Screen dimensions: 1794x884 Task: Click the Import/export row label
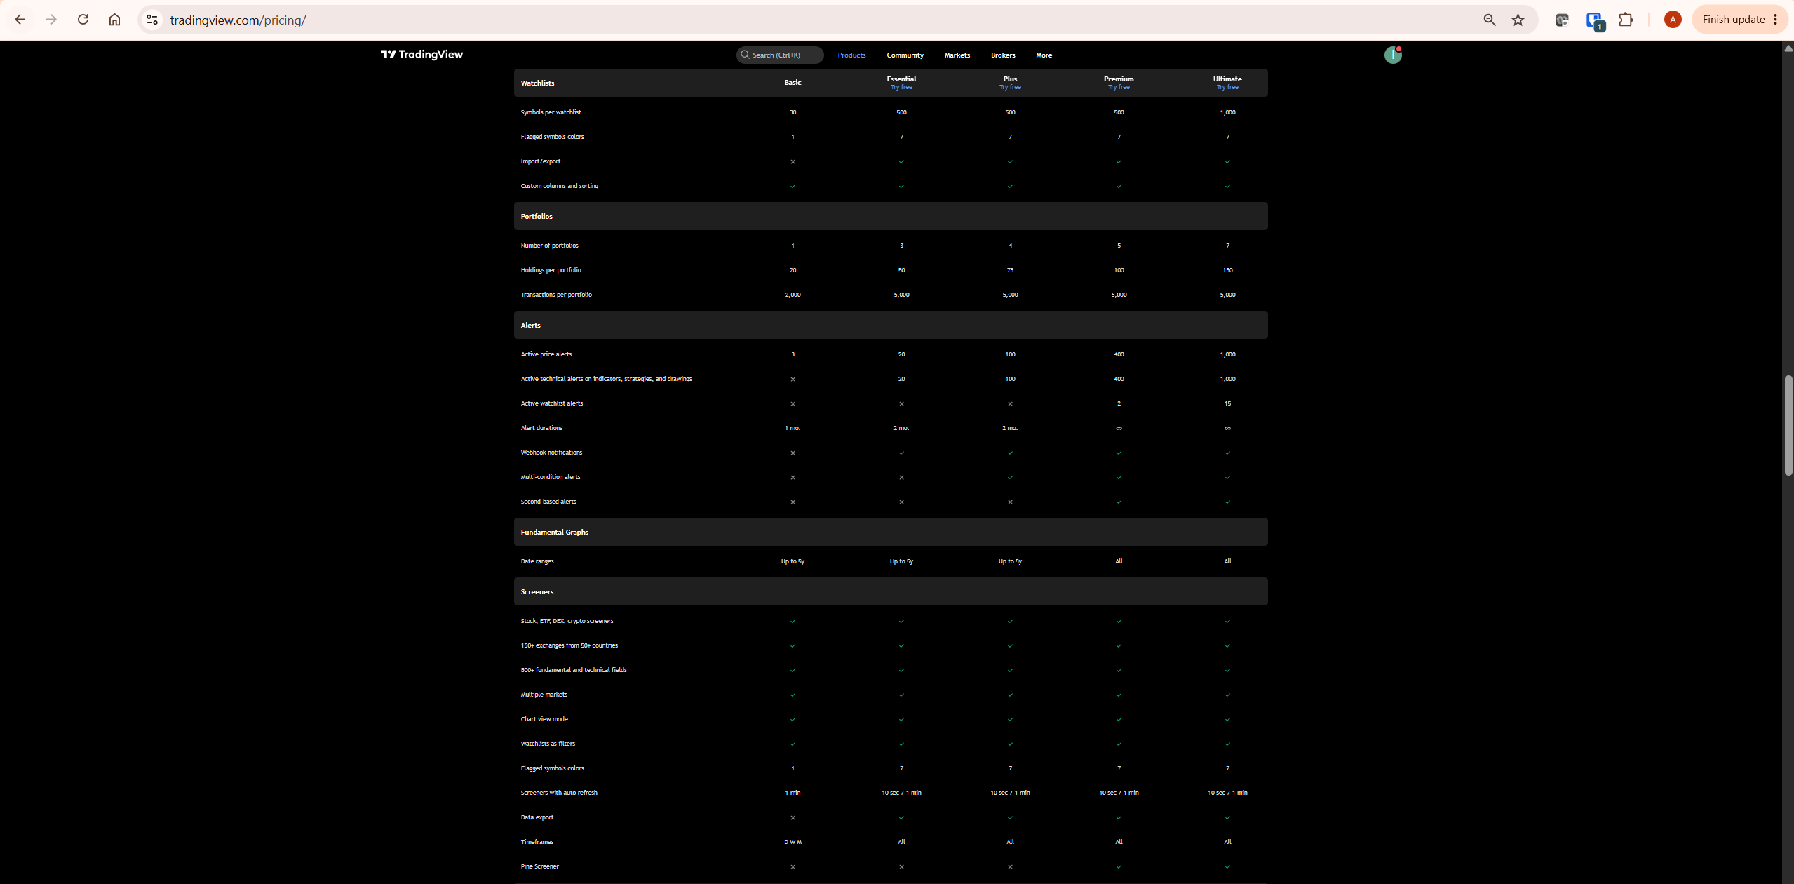pyautogui.click(x=541, y=161)
